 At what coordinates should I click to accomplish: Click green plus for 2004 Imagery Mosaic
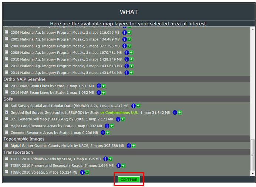(x=129, y=33)
